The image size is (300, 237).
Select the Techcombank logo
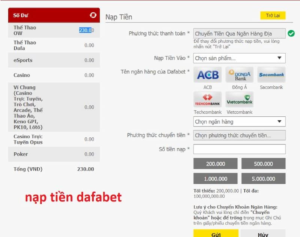(207, 100)
